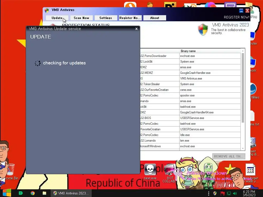The height and width of the screenshot is (197, 263).
Task: Open the green chat app in taskbar
Action: 21,193
